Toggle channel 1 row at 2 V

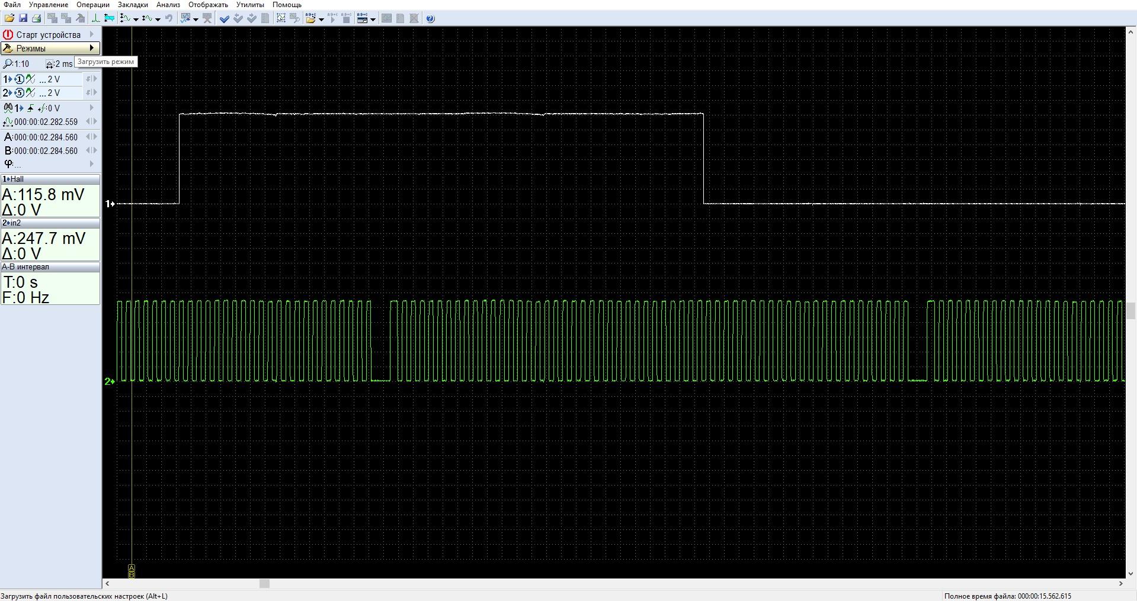coord(41,79)
